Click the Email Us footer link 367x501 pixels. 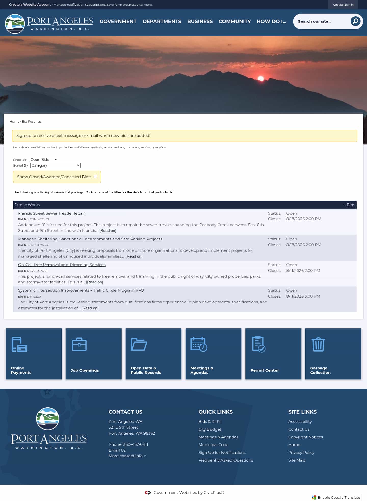(x=117, y=450)
